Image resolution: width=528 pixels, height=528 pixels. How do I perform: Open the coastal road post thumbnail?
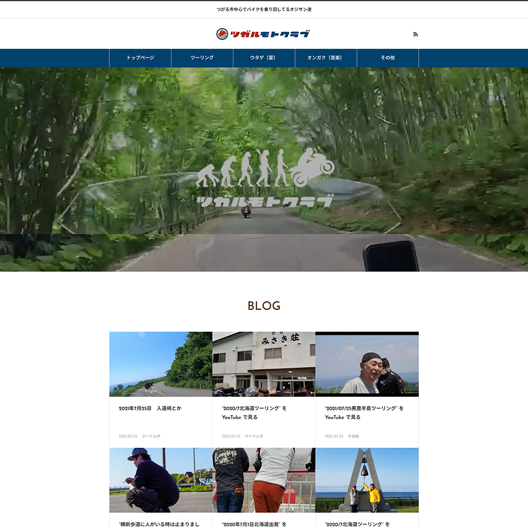(x=161, y=364)
